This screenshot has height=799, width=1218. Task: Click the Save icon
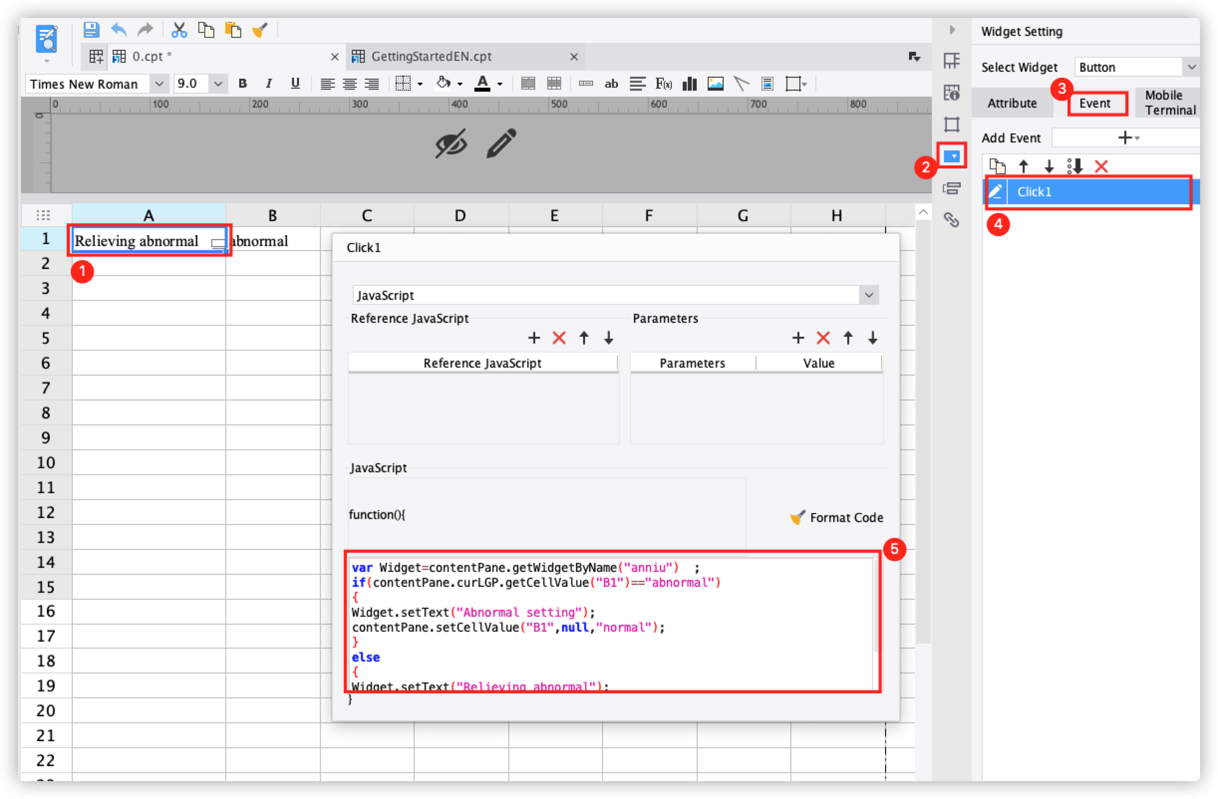click(91, 30)
